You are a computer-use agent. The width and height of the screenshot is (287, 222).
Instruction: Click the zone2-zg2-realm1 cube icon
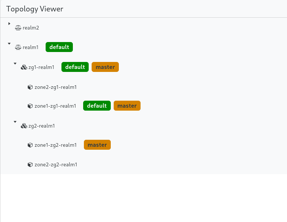30,164
